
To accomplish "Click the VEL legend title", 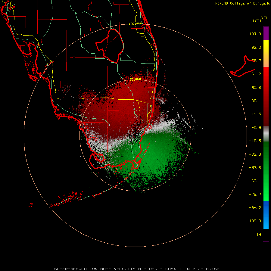I will [265, 18].
